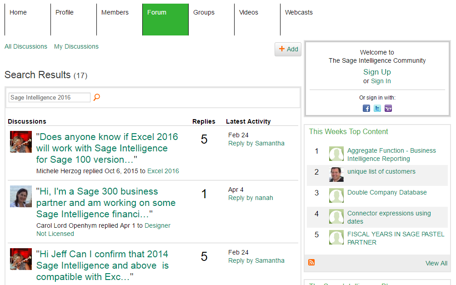Sign in with the Facebook icon
This screenshot has width=456, height=285.
pos(366,109)
